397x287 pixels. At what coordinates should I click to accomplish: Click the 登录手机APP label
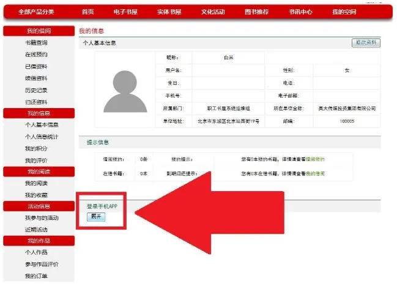click(x=102, y=206)
